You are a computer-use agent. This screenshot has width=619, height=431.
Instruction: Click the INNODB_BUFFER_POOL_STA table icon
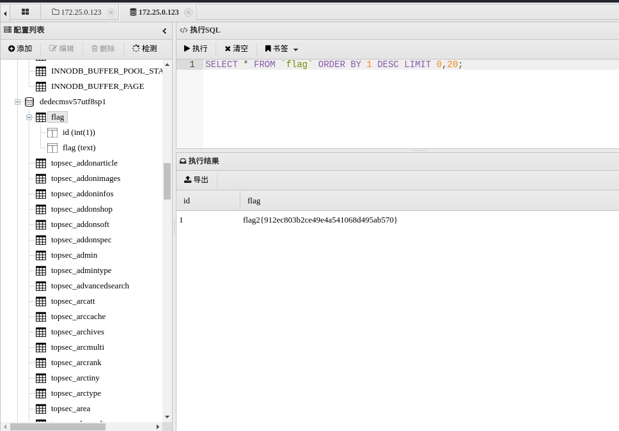coord(41,71)
